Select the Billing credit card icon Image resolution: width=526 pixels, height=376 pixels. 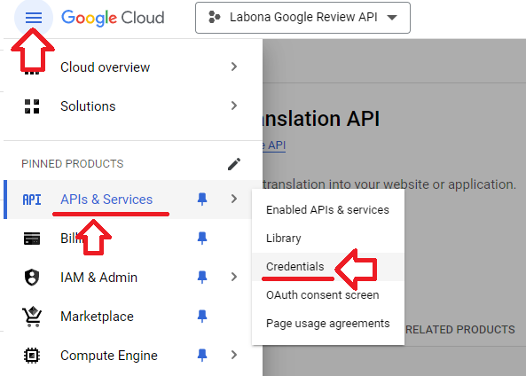point(32,239)
